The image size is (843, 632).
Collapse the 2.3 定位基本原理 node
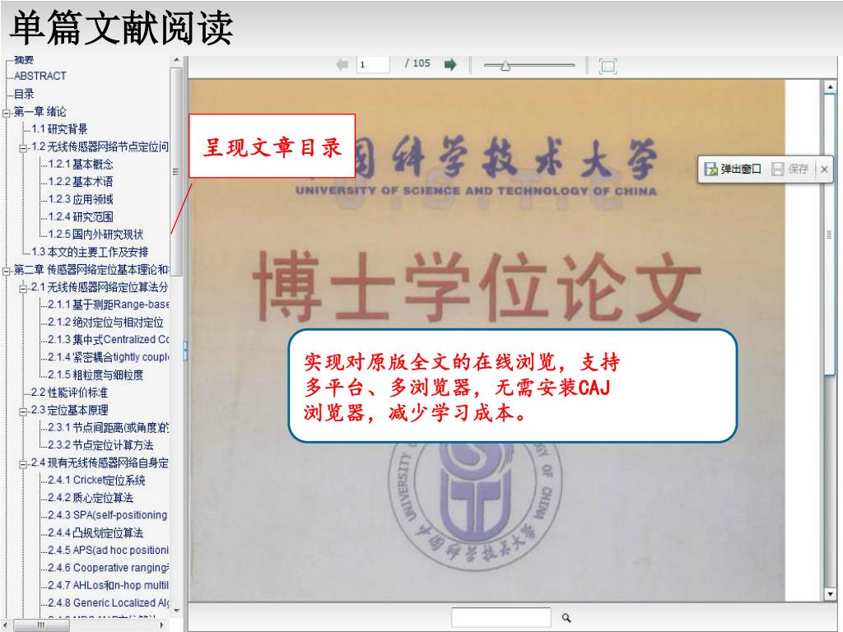24,411
